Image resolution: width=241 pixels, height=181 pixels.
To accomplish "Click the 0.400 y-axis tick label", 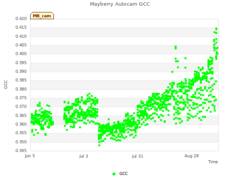I will (x=21, y=54).
